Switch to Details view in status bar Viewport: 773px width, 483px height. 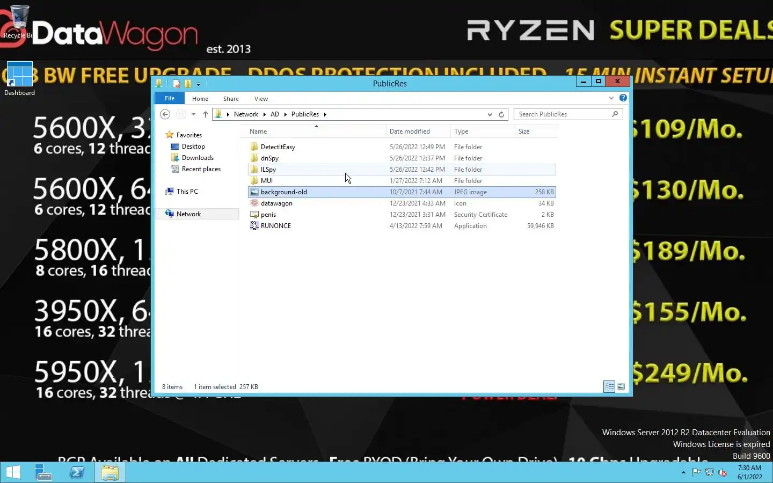(609, 386)
